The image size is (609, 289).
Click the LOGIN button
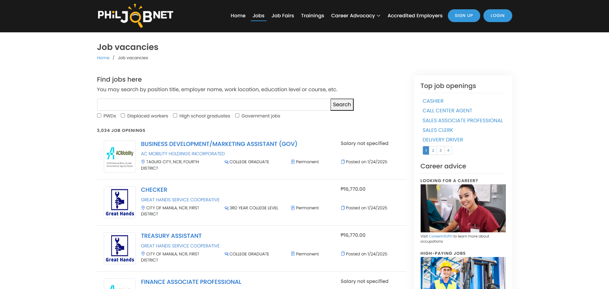coord(498,16)
